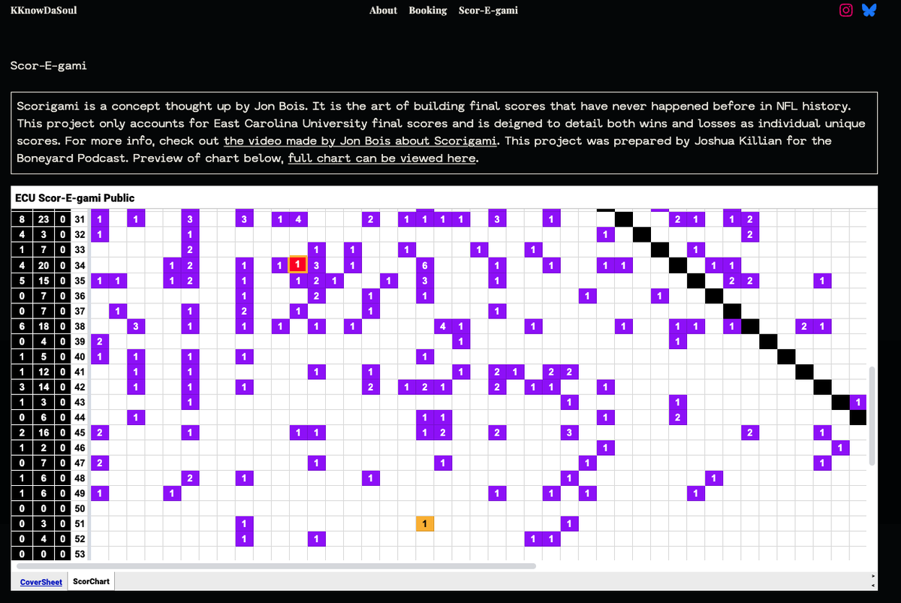The image size is (901, 603).
Task: Select the black diagonal cell in row 38
Action: point(750,326)
